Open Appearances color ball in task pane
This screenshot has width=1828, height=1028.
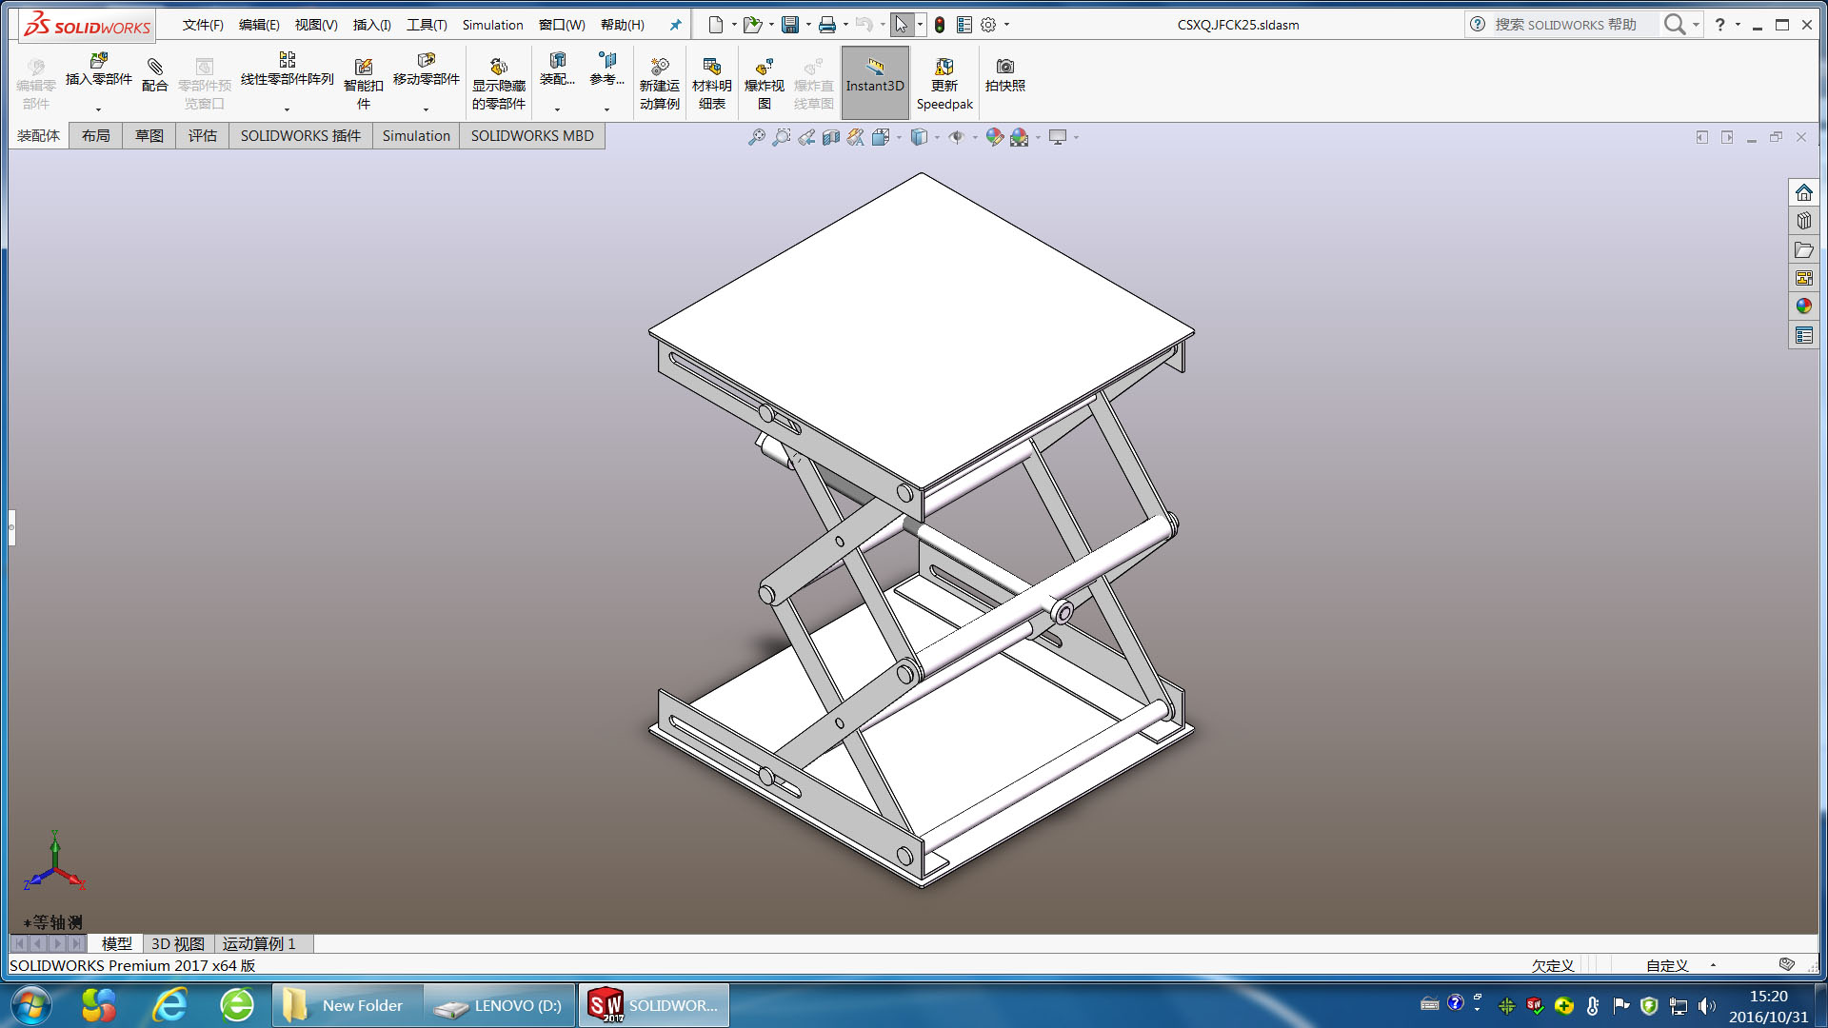[1803, 306]
